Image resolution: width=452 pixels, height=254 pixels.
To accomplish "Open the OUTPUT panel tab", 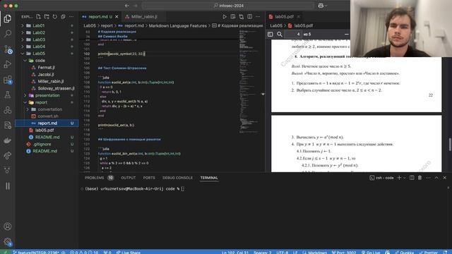I will coord(129,178).
